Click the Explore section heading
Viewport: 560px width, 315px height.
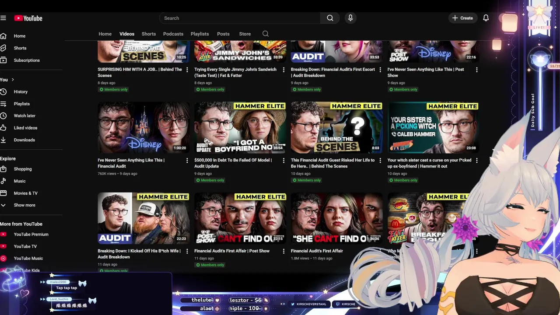(8, 158)
